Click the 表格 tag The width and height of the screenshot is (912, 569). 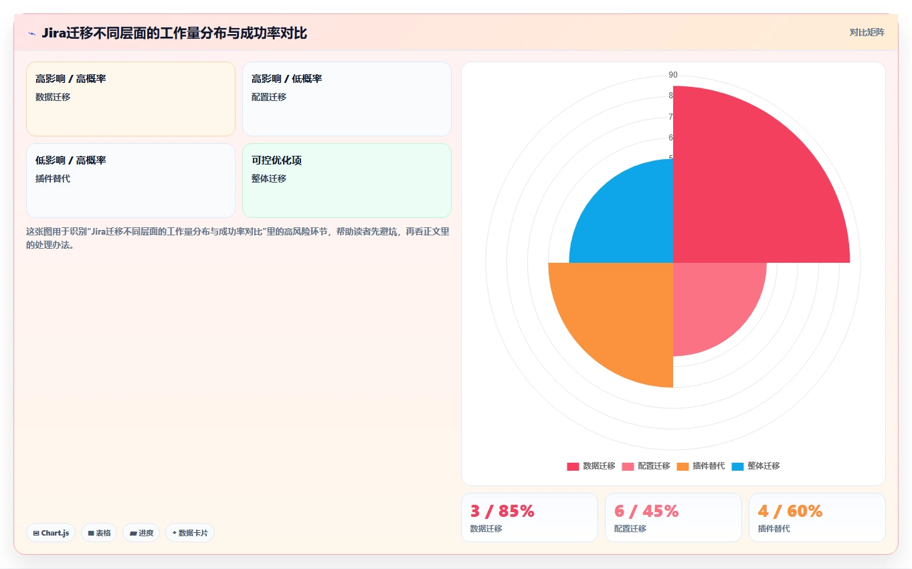click(x=99, y=533)
